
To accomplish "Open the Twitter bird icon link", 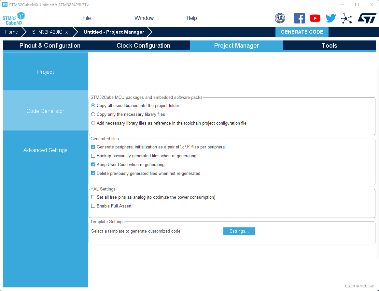I will (x=331, y=18).
